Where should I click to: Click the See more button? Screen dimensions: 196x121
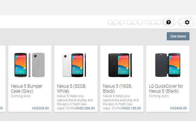(x=178, y=36)
